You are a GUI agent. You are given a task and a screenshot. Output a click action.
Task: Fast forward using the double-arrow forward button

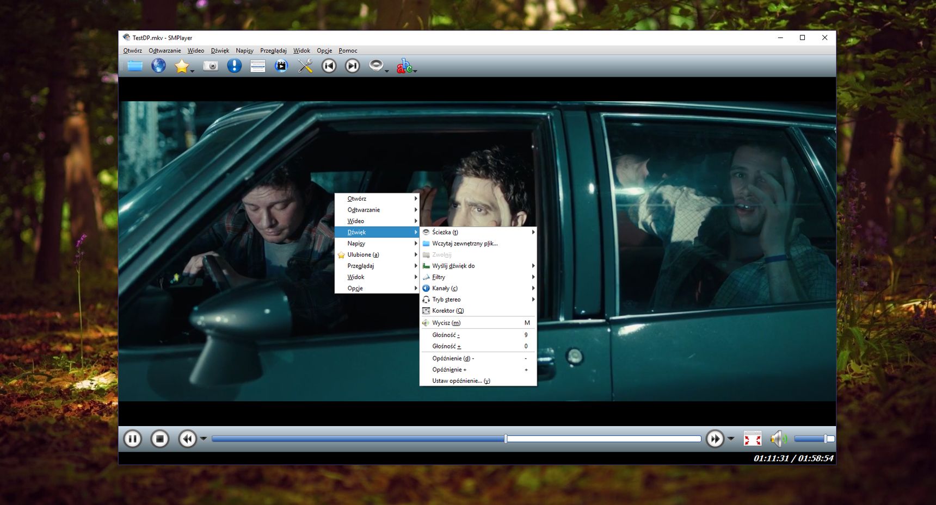point(715,439)
